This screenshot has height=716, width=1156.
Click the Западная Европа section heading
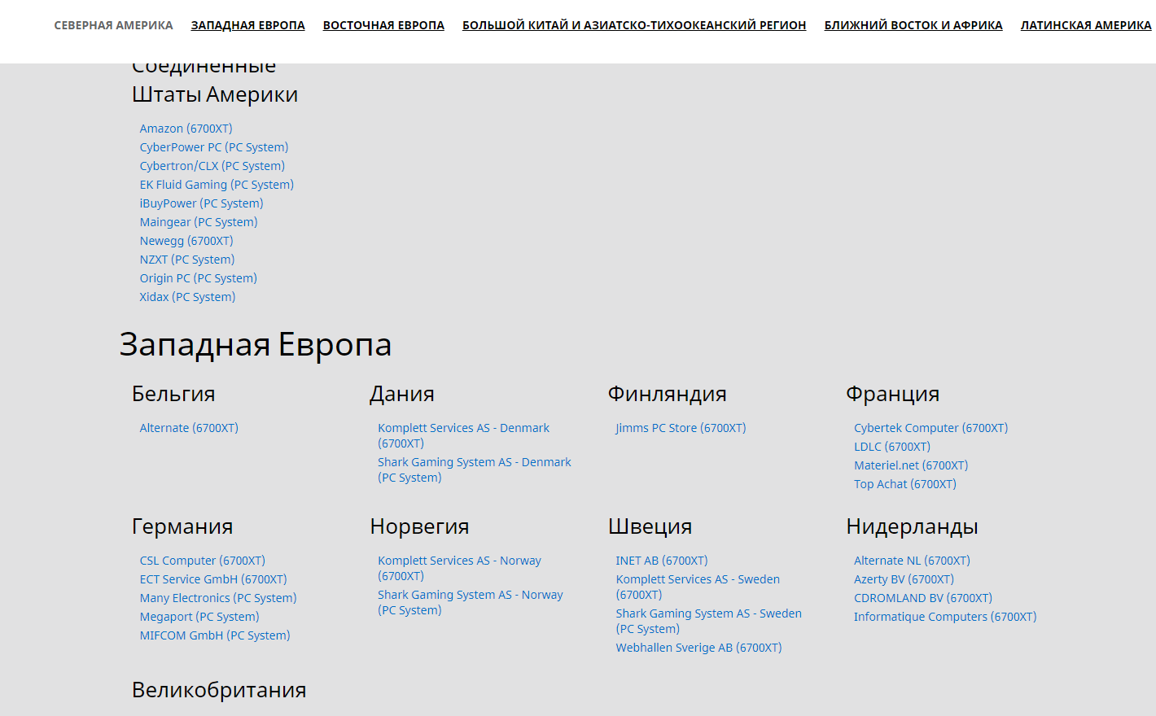point(256,345)
